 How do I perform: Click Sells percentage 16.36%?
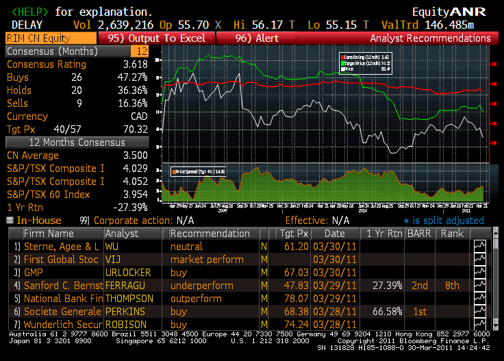132,103
